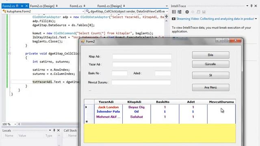Viewport: 260px width, 146px height.
Task: Focus the Yazar Adı text field
Action: [142, 64]
